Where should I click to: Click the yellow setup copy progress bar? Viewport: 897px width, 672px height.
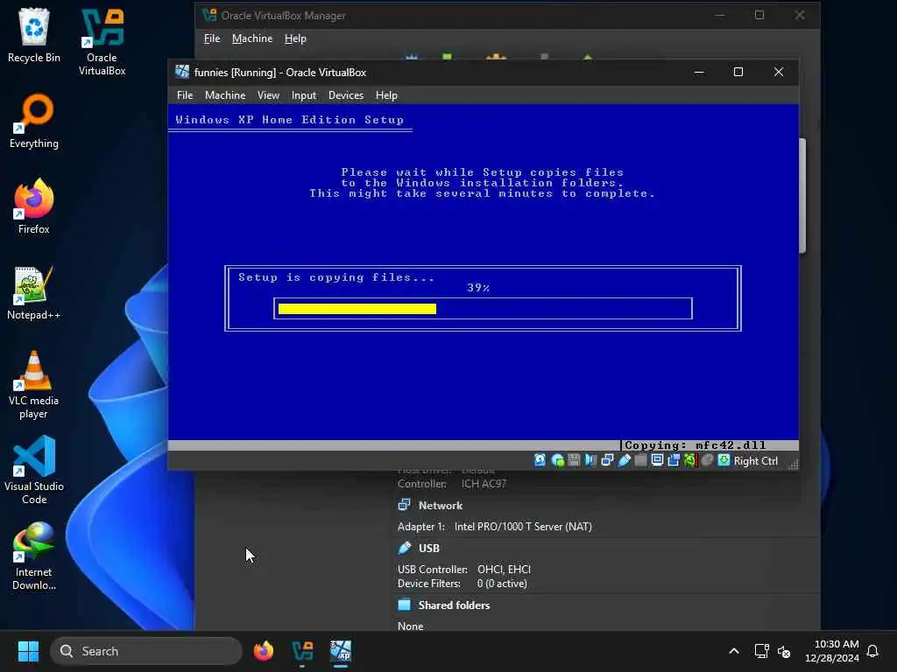click(483, 309)
